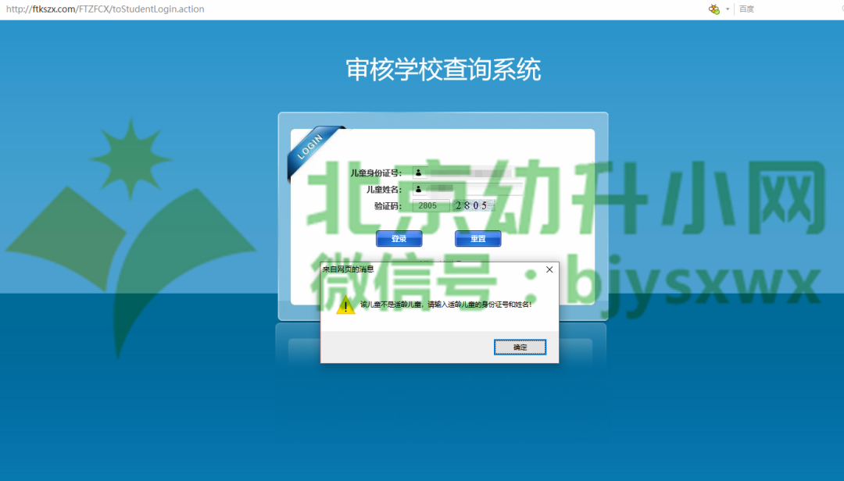Click the 验证码 field label

(x=387, y=206)
